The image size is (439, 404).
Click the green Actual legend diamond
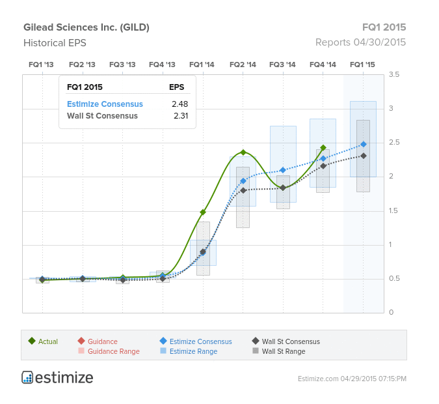32,341
